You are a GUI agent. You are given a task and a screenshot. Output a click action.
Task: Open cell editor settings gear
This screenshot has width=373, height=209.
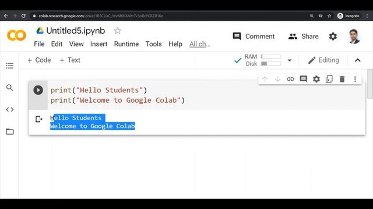click(x=316, y=79)
